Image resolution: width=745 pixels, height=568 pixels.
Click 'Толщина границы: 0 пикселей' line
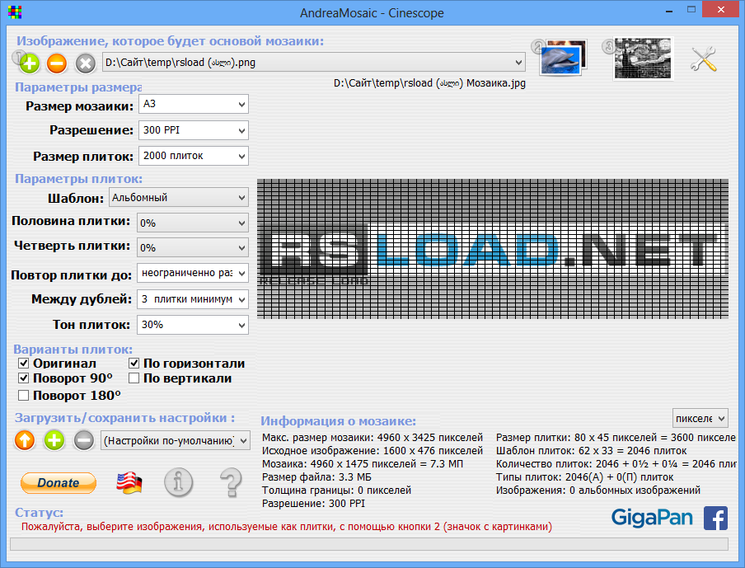336,490
